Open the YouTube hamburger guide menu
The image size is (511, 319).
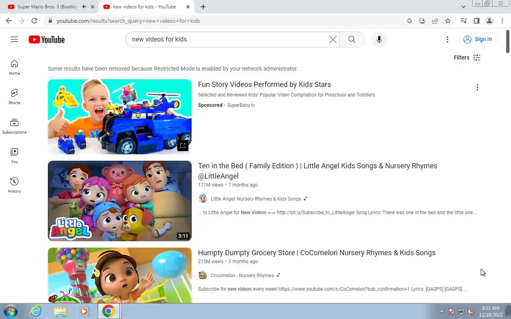coord(14,39)
